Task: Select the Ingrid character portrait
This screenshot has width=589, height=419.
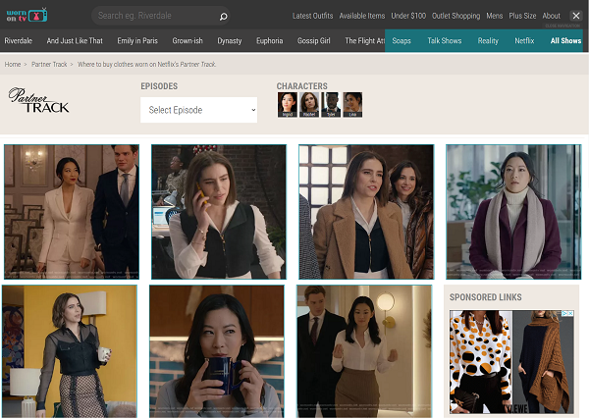Action: pos(288,105)
